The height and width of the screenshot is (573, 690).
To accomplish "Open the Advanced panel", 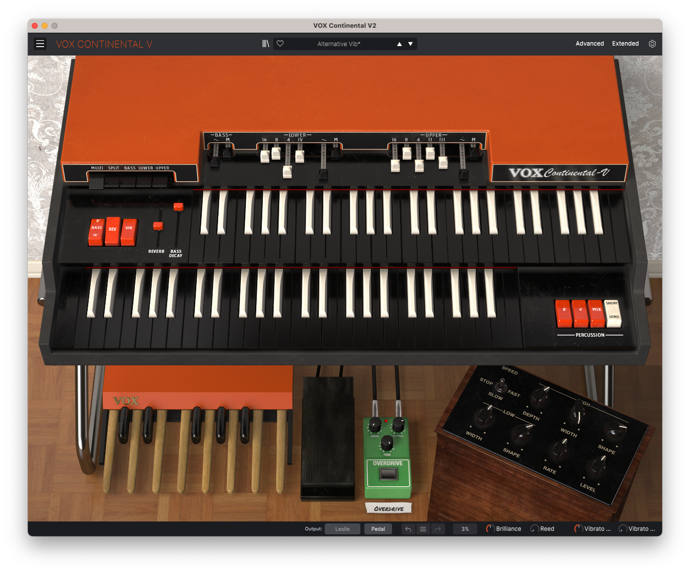I will click(589, 44).
